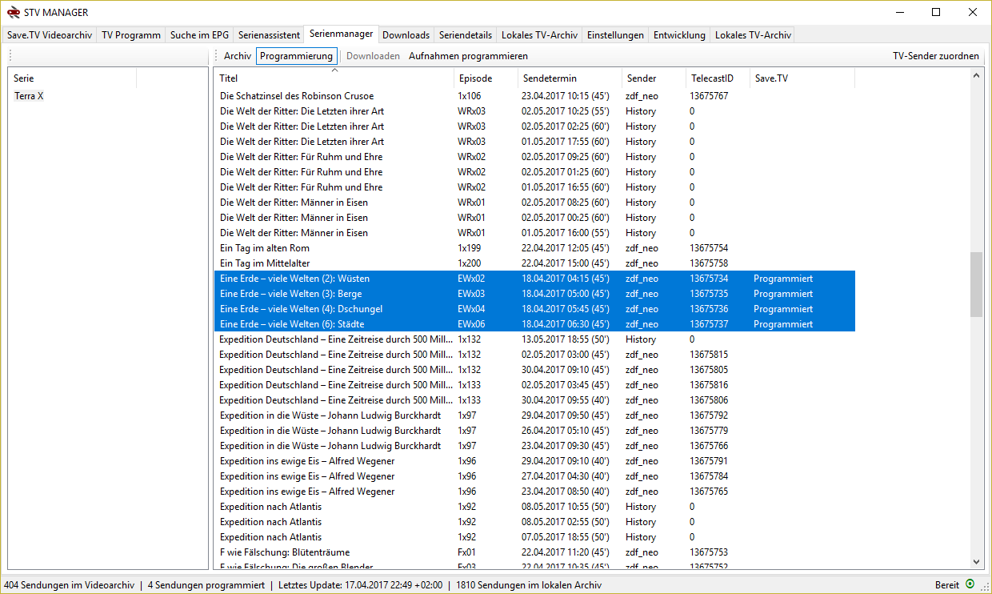Click the green Bereit status indicator

970,585
